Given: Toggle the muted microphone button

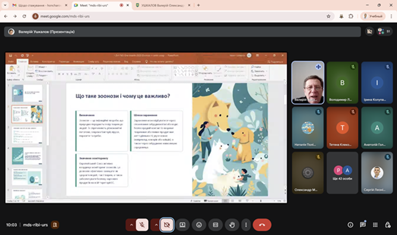Looking at the screenshot, I should [142, 224].
